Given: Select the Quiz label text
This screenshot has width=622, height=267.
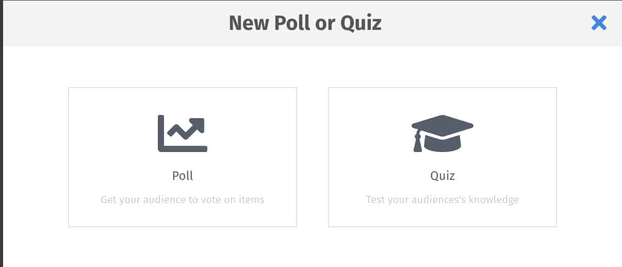Looking at the screenshot, I should [x=443, y=176].
